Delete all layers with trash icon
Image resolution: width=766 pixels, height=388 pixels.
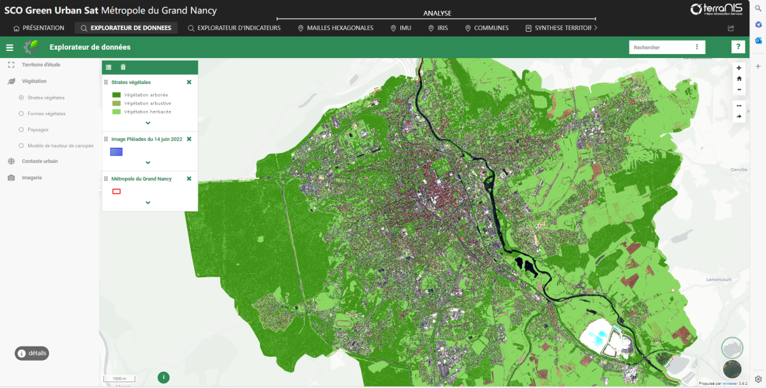[123, 67]
